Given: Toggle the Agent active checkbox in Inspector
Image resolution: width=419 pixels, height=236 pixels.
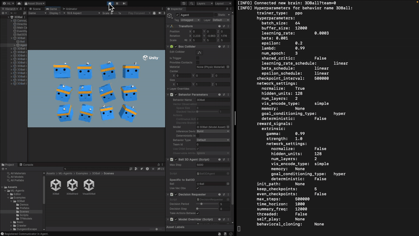Looking at the screenshot, I should pos(177,15).
